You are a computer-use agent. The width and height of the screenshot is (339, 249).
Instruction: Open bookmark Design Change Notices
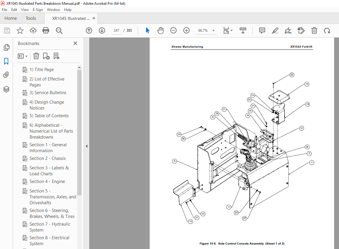tap(47, 105)
